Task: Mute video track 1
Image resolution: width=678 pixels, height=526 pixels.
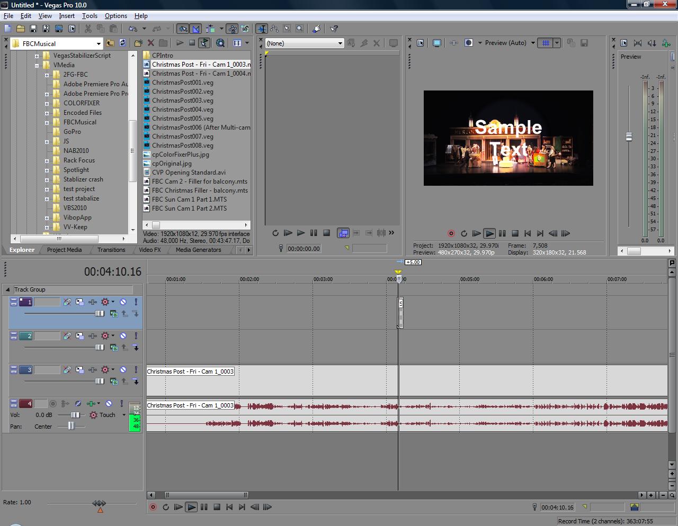Action: pos(123,302)
